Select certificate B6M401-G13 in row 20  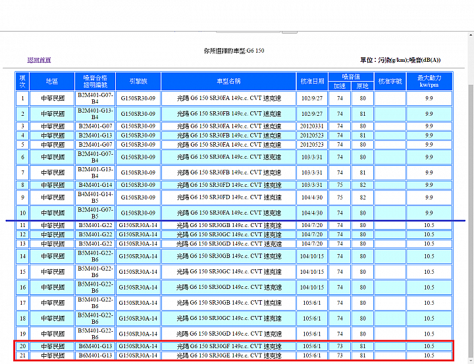coord(95,346)
